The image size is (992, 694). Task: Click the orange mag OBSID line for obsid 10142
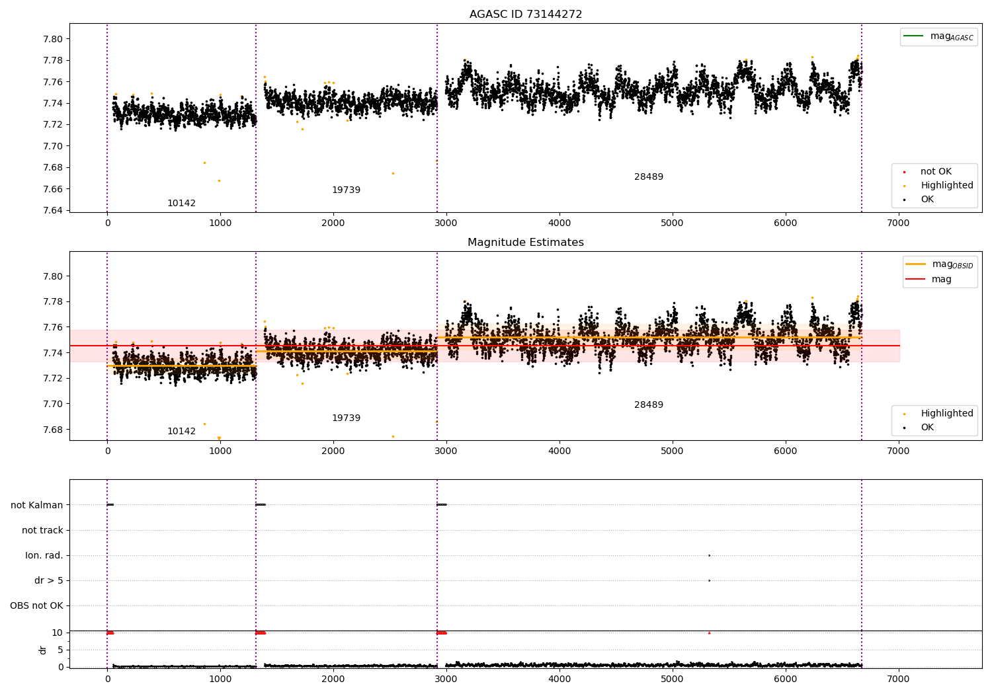(x=181, y=366)
